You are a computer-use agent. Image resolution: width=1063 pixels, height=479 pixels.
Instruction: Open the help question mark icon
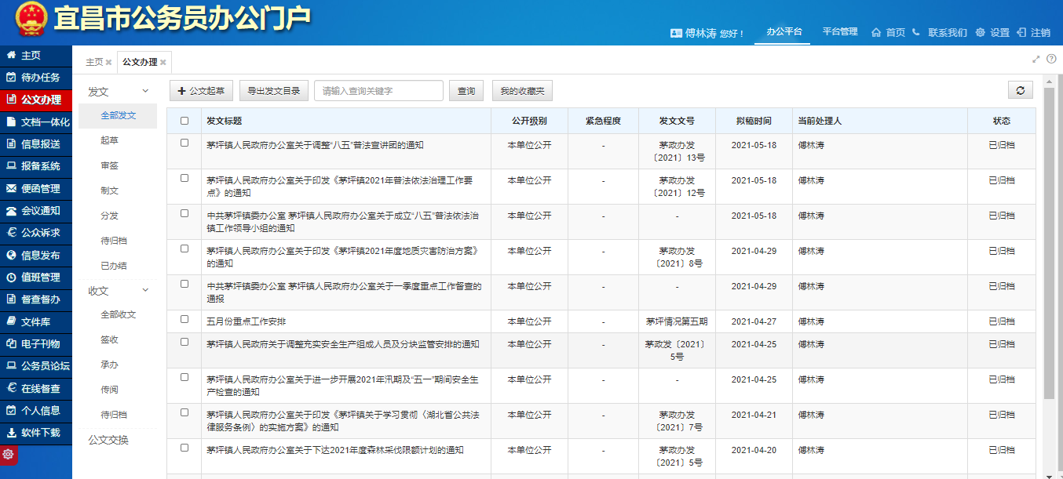(x=1051, y=59)
